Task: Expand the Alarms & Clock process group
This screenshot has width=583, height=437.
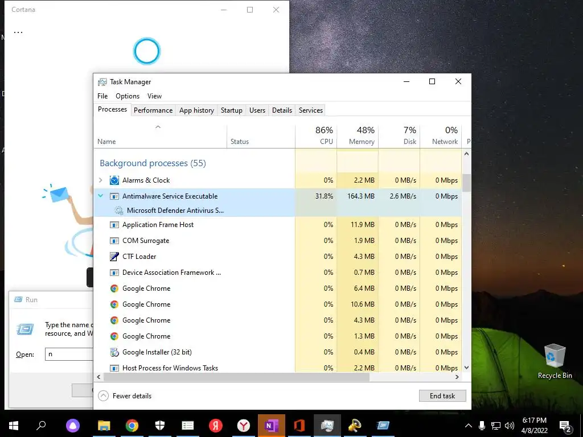Action: point(100,180)
